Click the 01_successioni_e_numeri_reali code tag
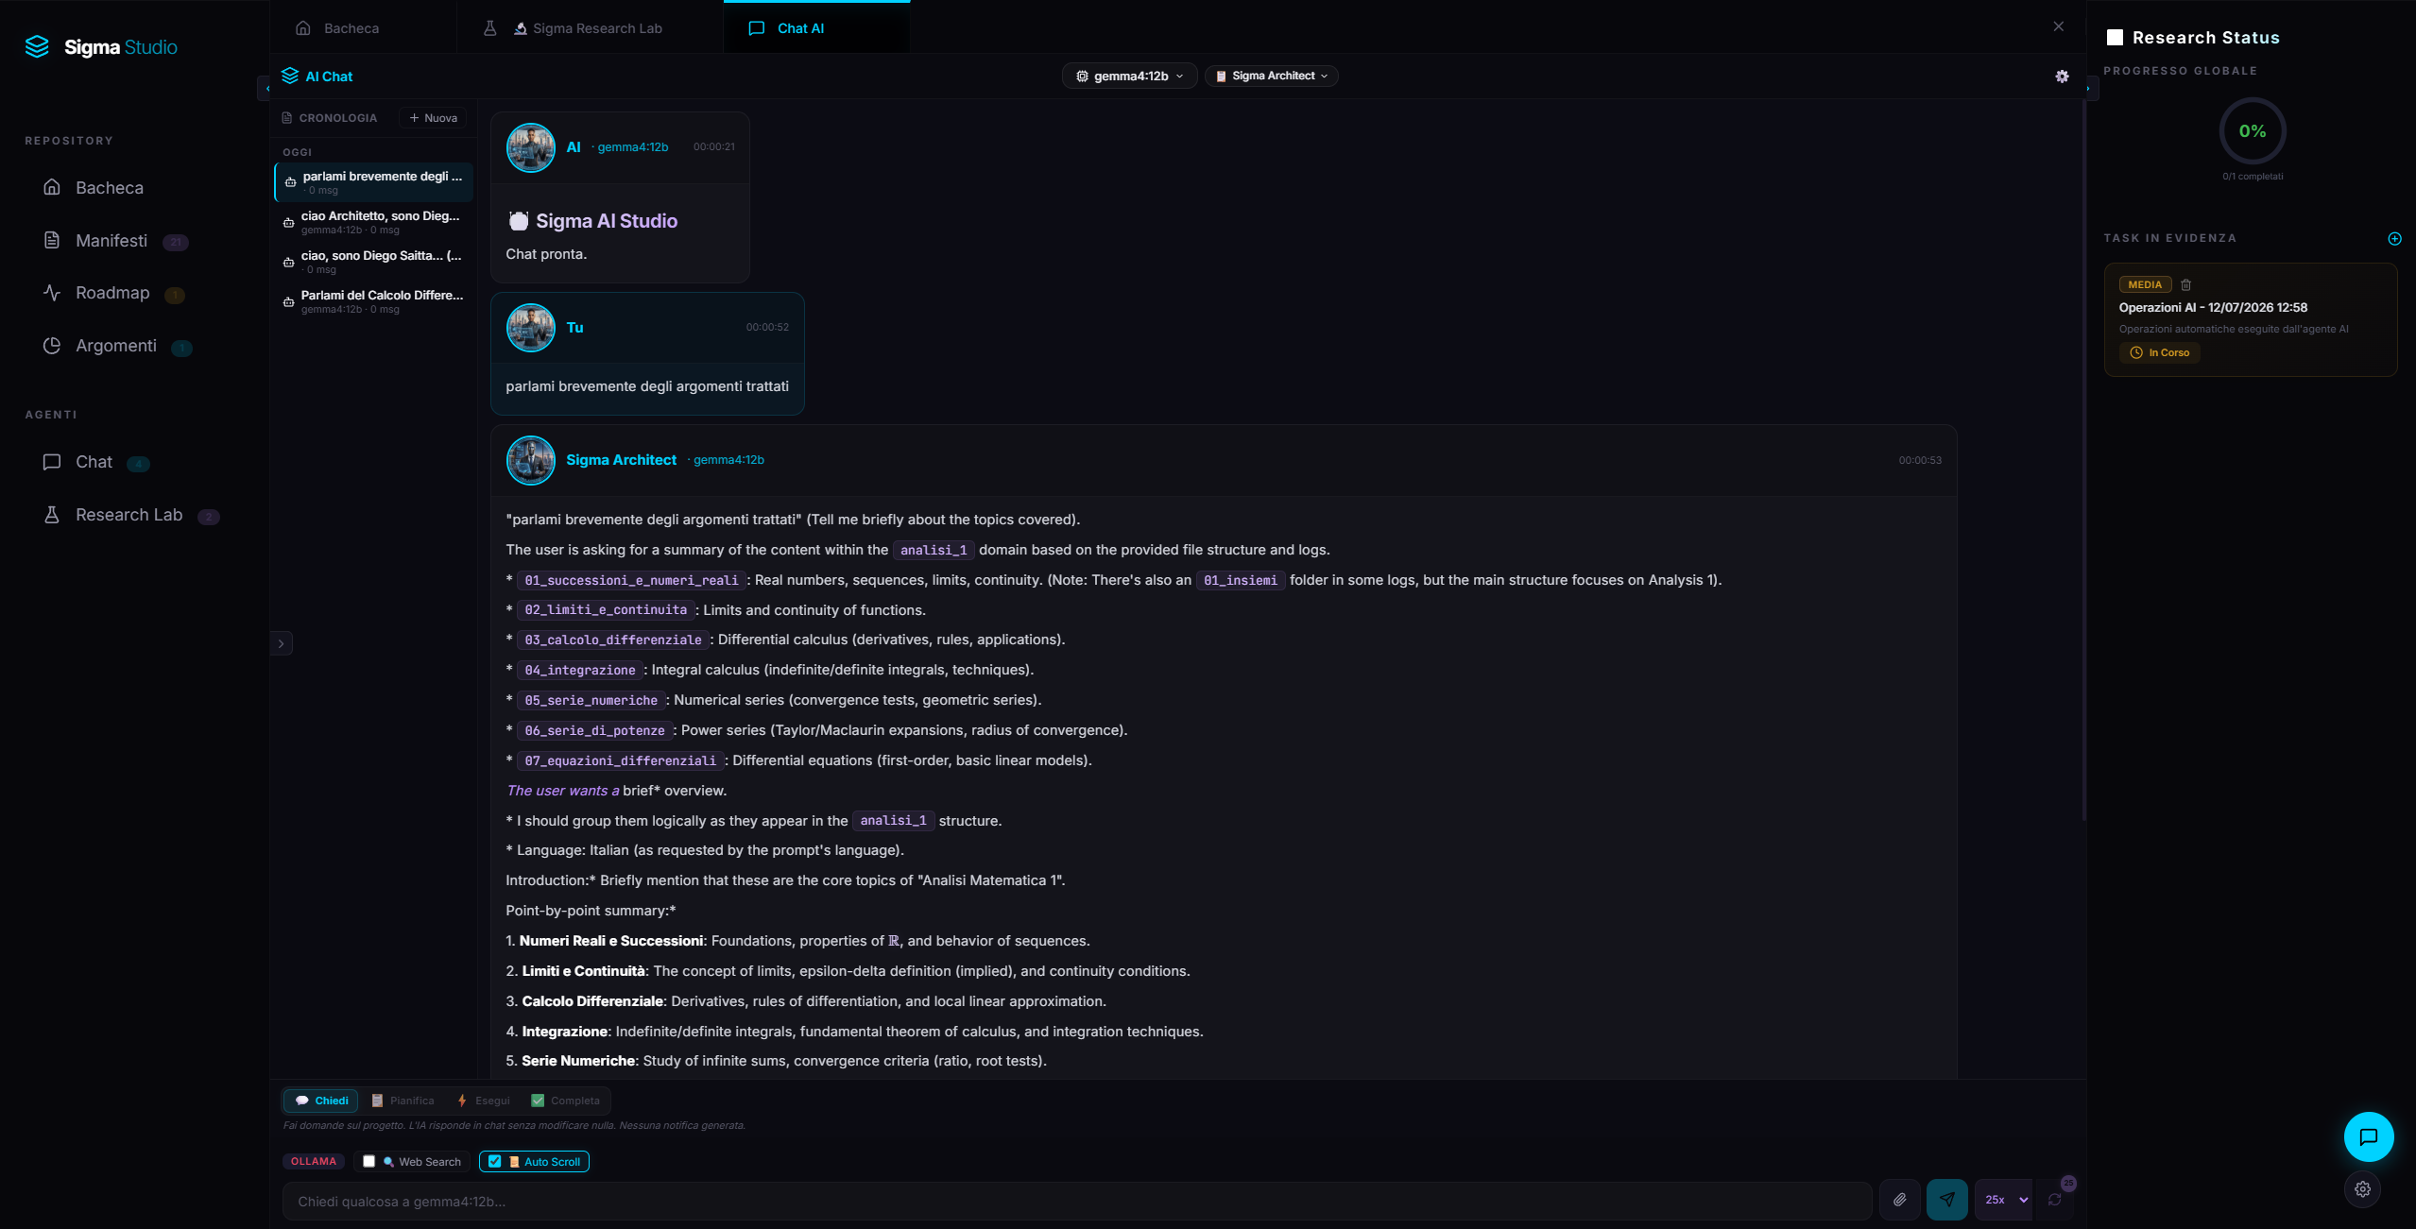 (631, 580)
